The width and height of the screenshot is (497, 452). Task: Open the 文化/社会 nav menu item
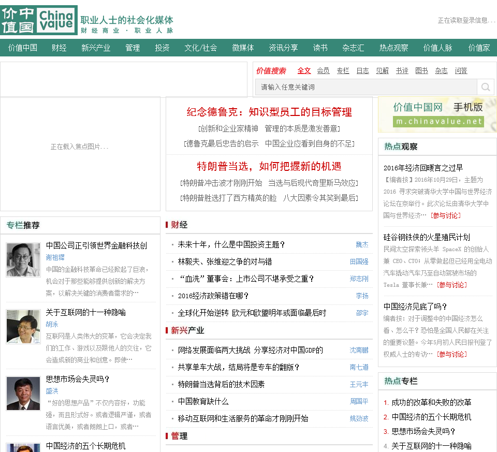point(201,48)
